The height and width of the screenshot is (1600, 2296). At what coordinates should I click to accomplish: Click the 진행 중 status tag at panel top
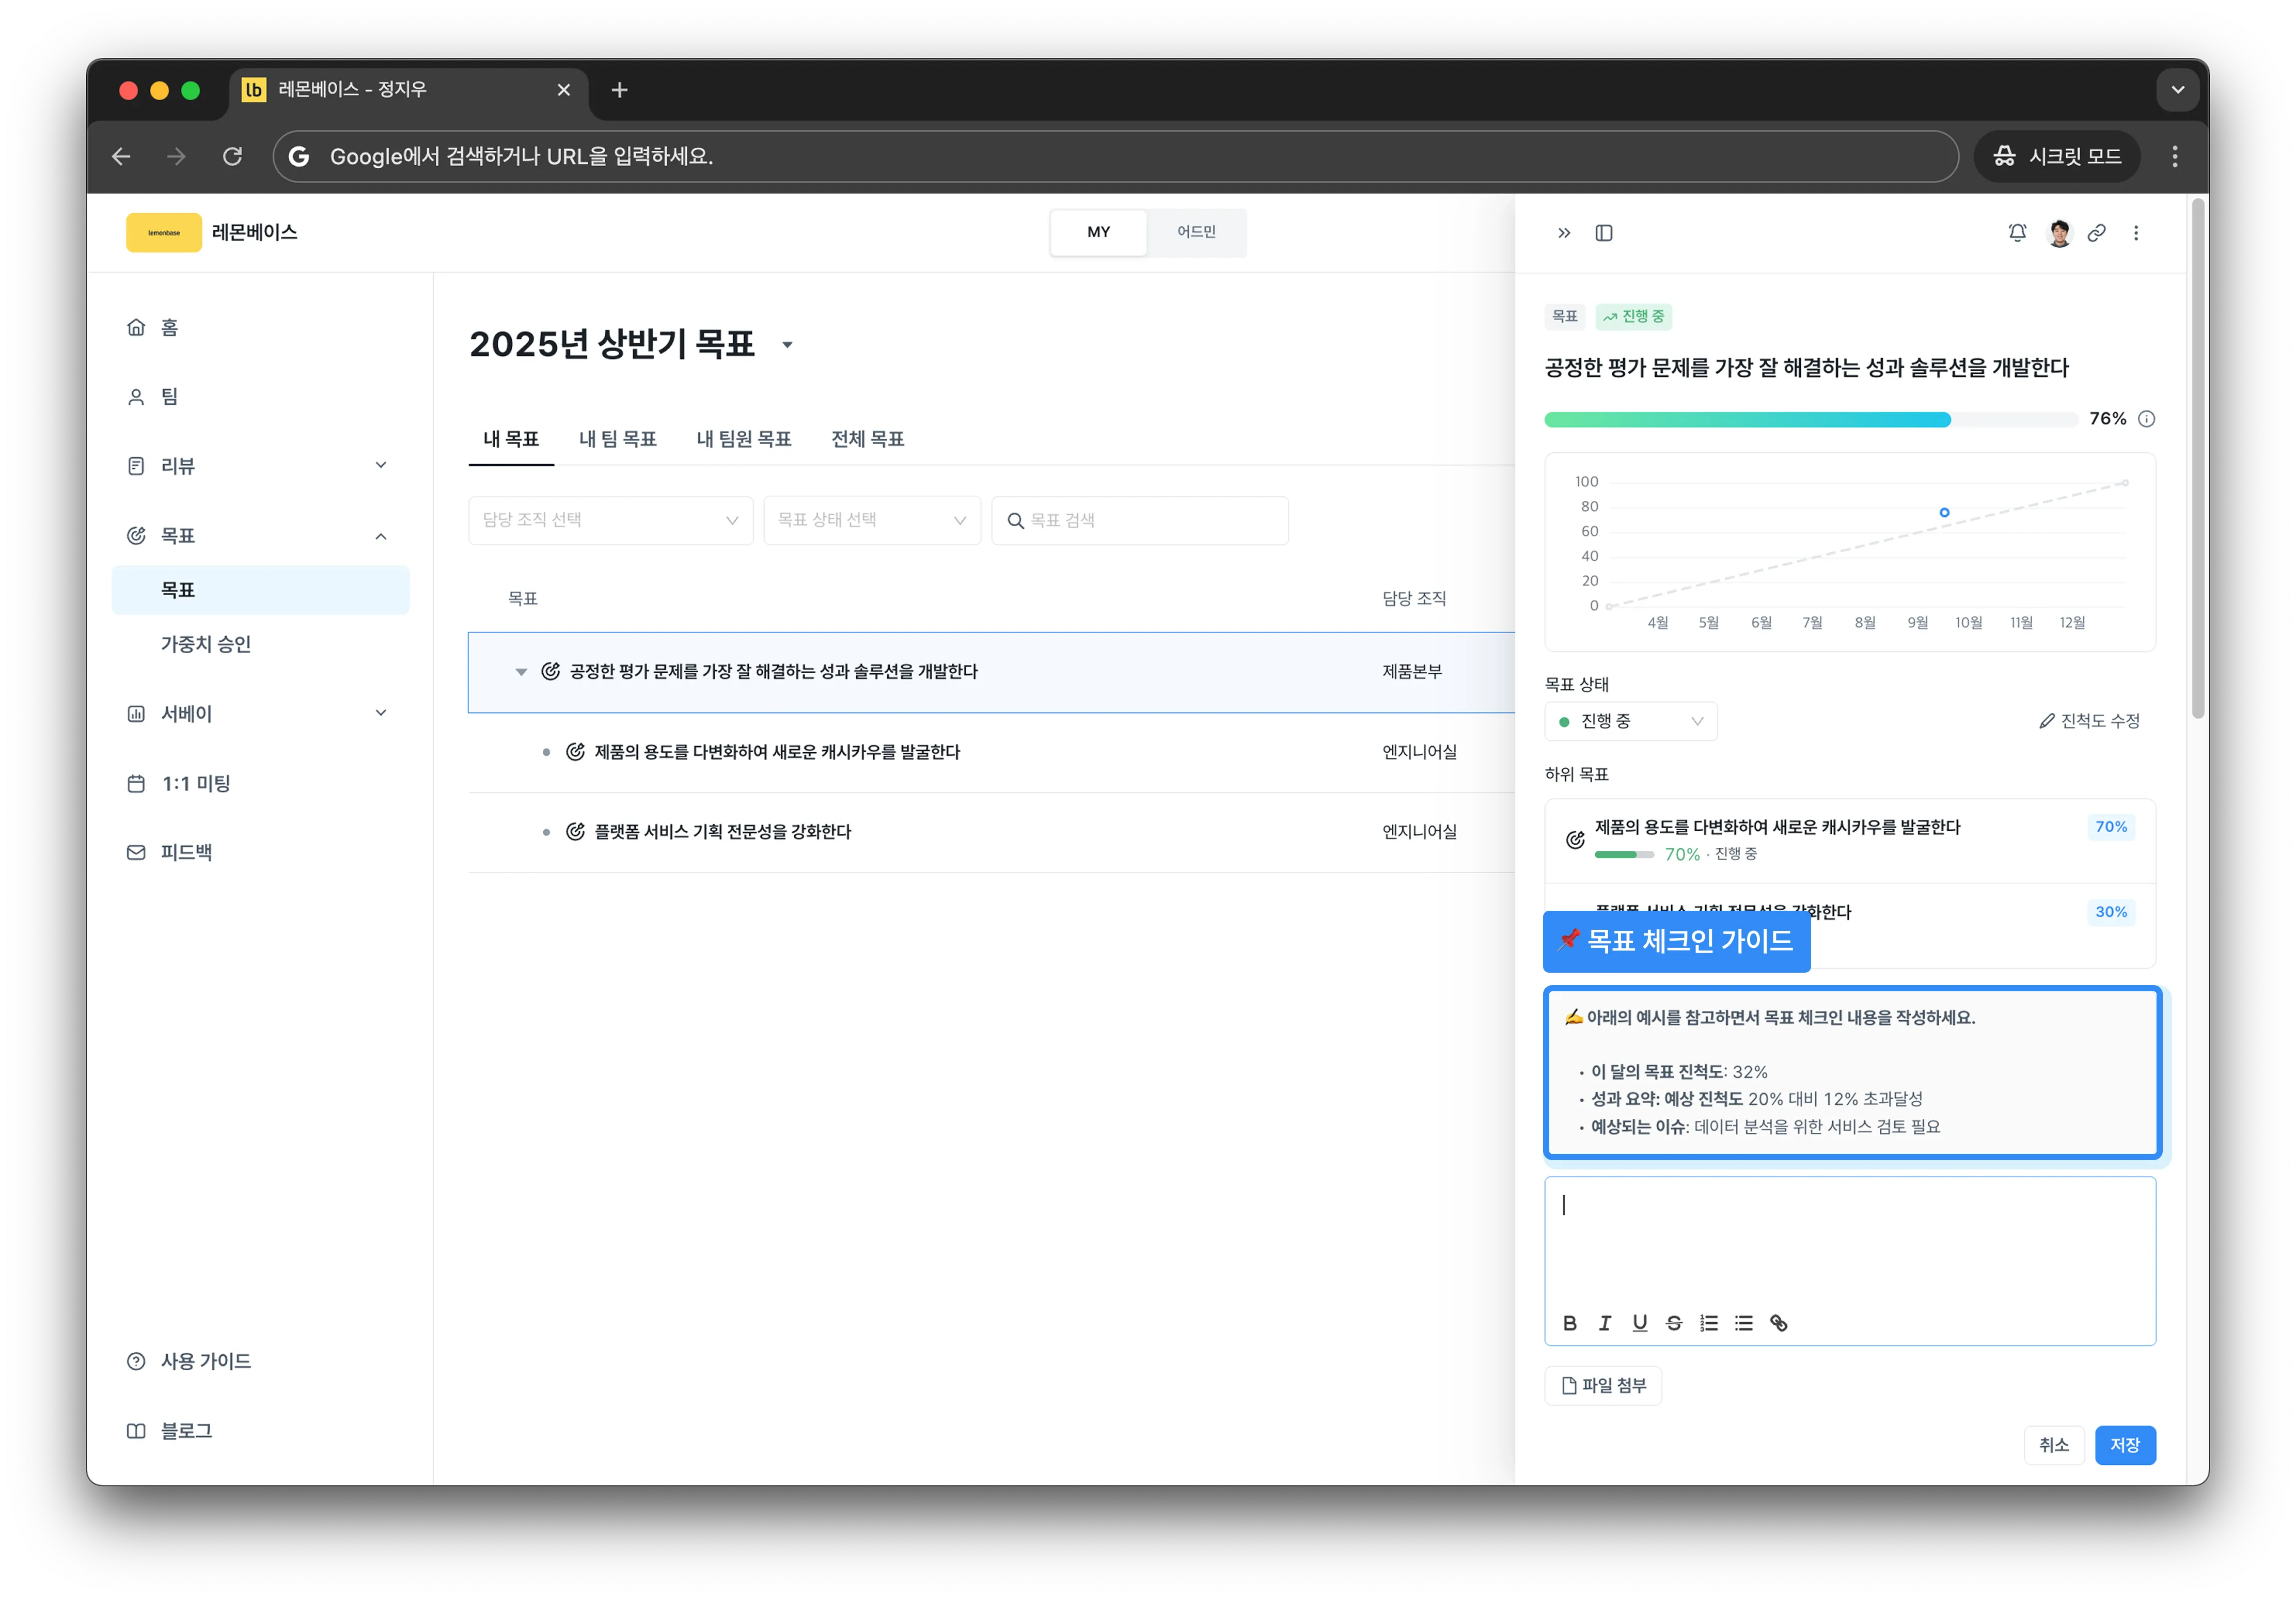point(1633,317)
